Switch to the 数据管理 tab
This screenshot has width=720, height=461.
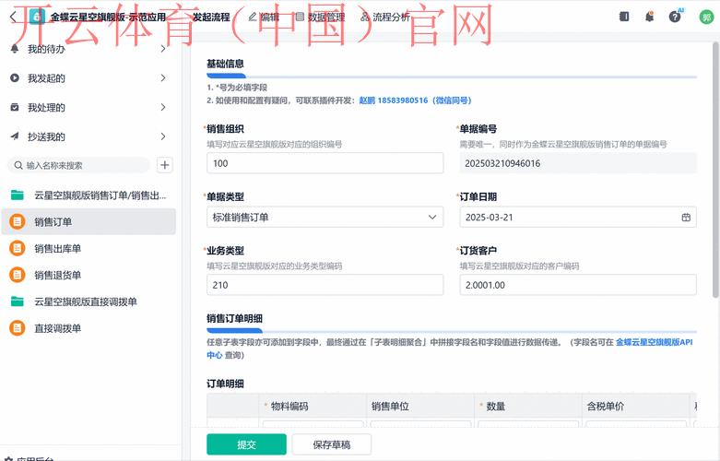[320, 17]
